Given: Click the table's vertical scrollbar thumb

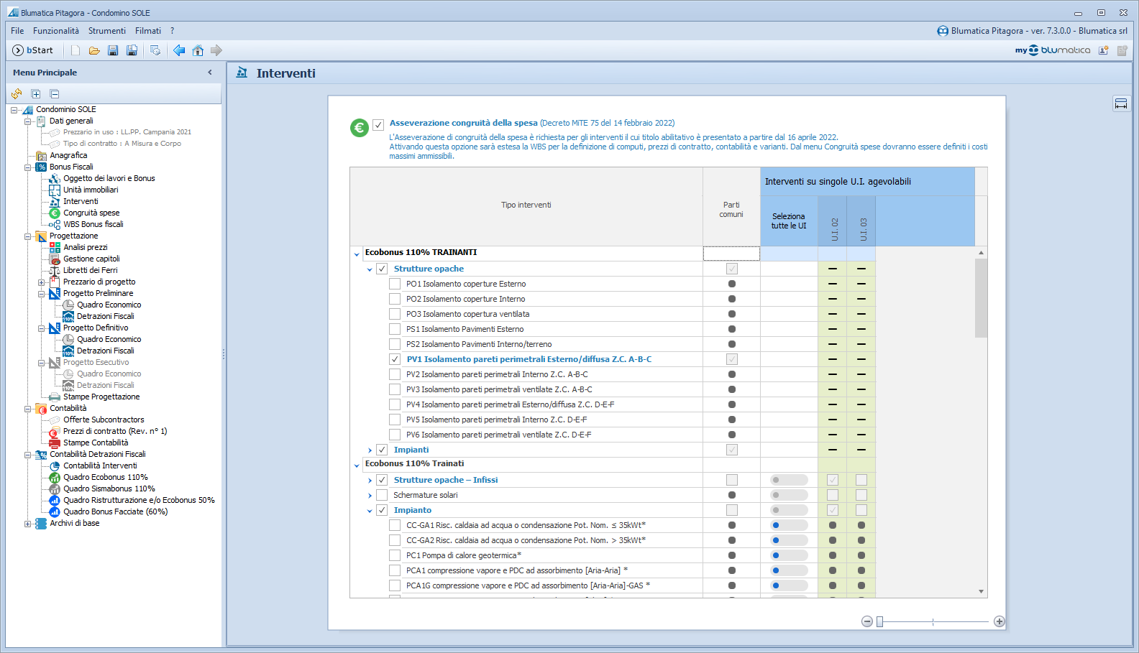Looking at the screenshot, I should coord(981,298).
